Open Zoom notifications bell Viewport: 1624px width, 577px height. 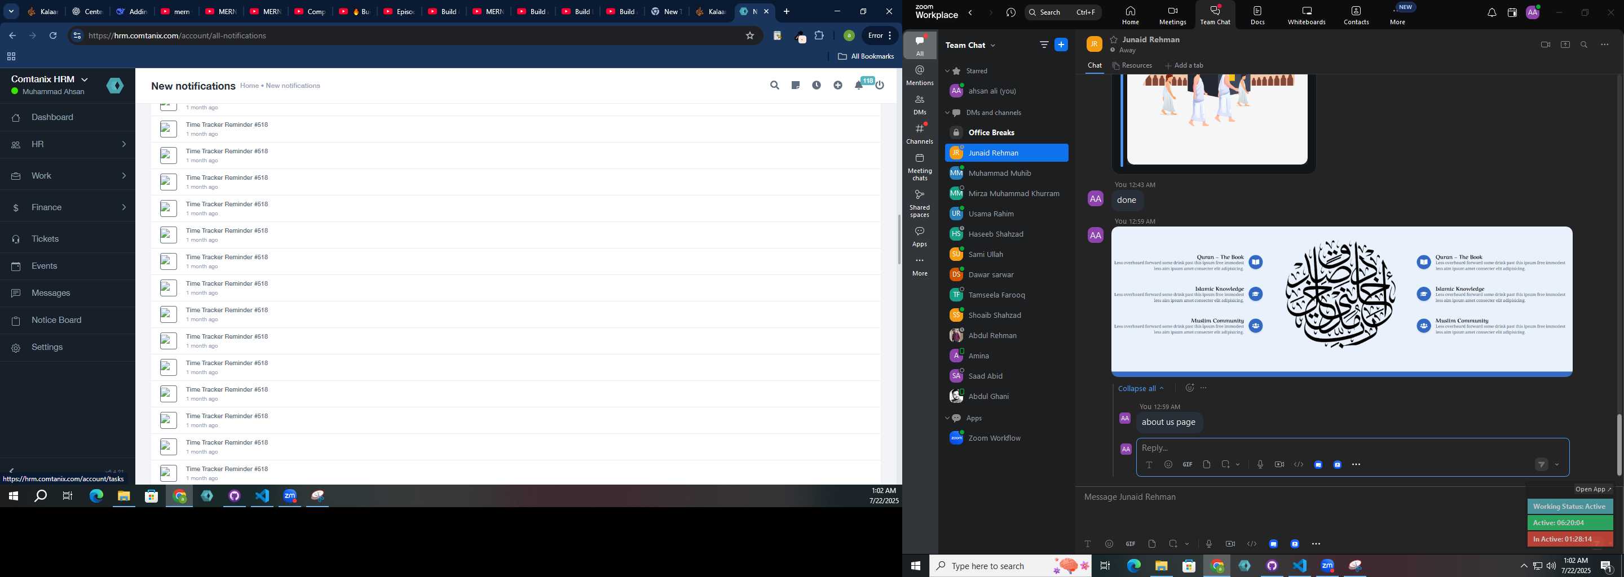tap(1491, 12)
